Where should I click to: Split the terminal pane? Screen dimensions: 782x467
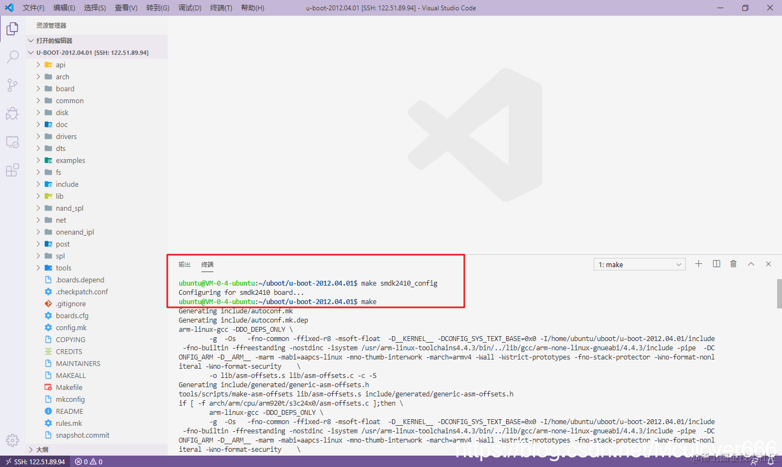(x=716, y=264)
